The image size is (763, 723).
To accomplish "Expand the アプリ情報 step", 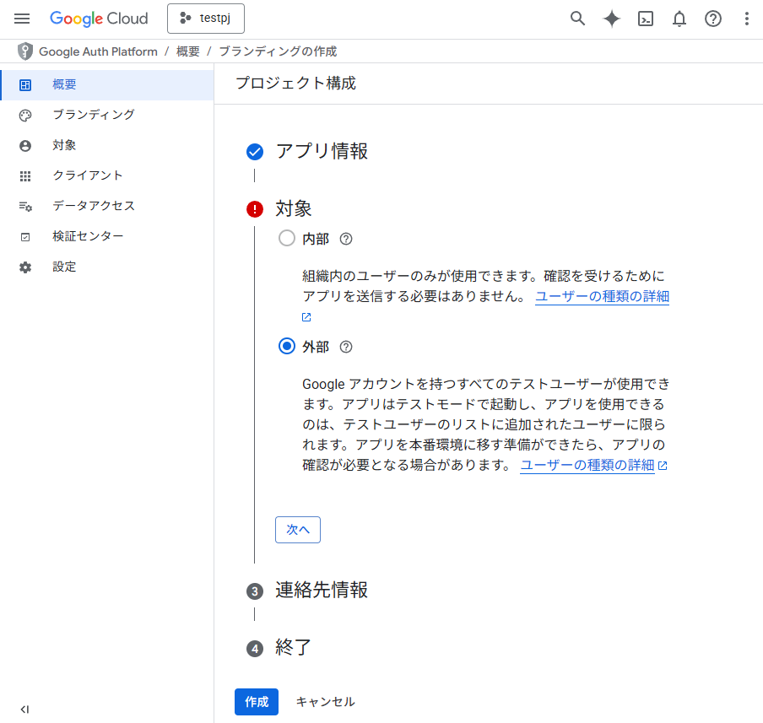I will click(322, 152).
